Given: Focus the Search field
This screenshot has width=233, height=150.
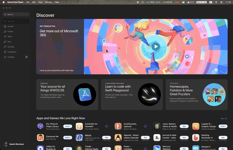Looking at the screenshot, I should pyautogui.click(x=16, y=14).
